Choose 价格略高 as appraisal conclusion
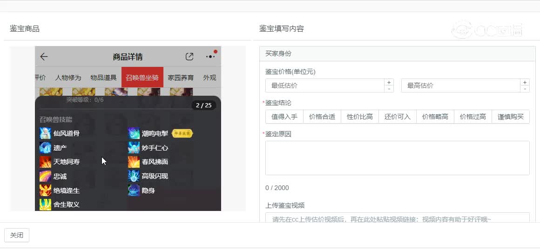 pyautogui.click(x=435, y=117)
